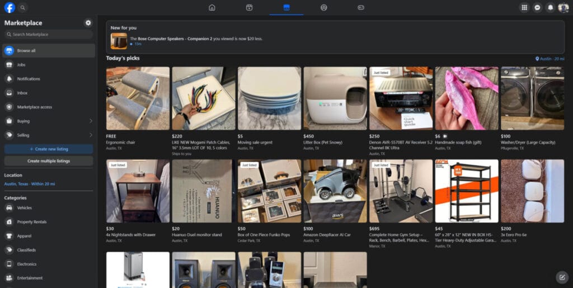Open the apps grid menu icon
Viewport: 573px width, 288px height.
coord(524,7)
